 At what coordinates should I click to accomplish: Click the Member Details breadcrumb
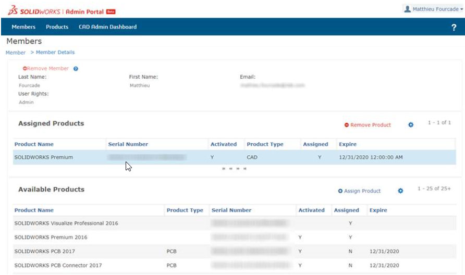55,52
